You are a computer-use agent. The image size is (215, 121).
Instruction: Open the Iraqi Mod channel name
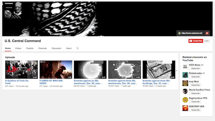tap(194, 82)
